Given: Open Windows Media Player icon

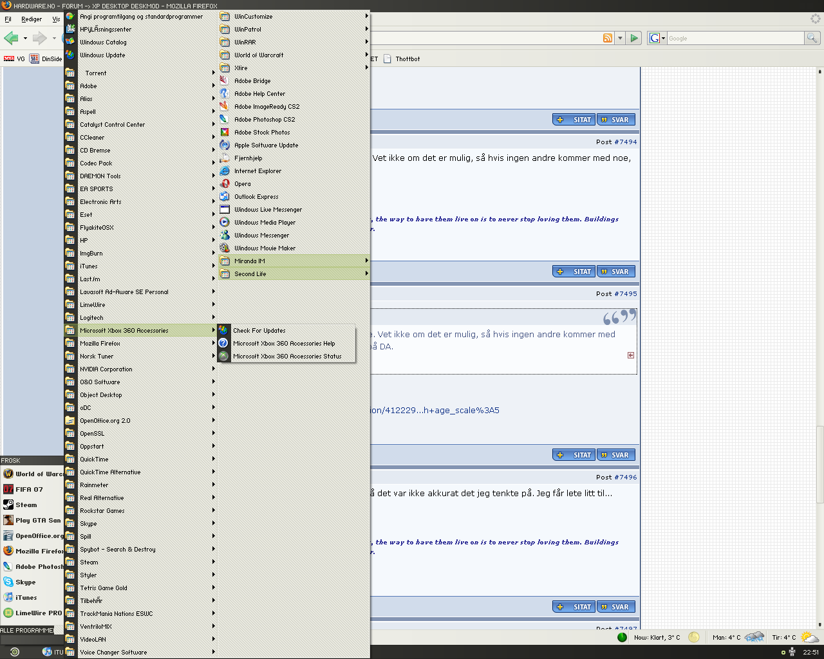Looking at the screenshot, I should point(224,223).
